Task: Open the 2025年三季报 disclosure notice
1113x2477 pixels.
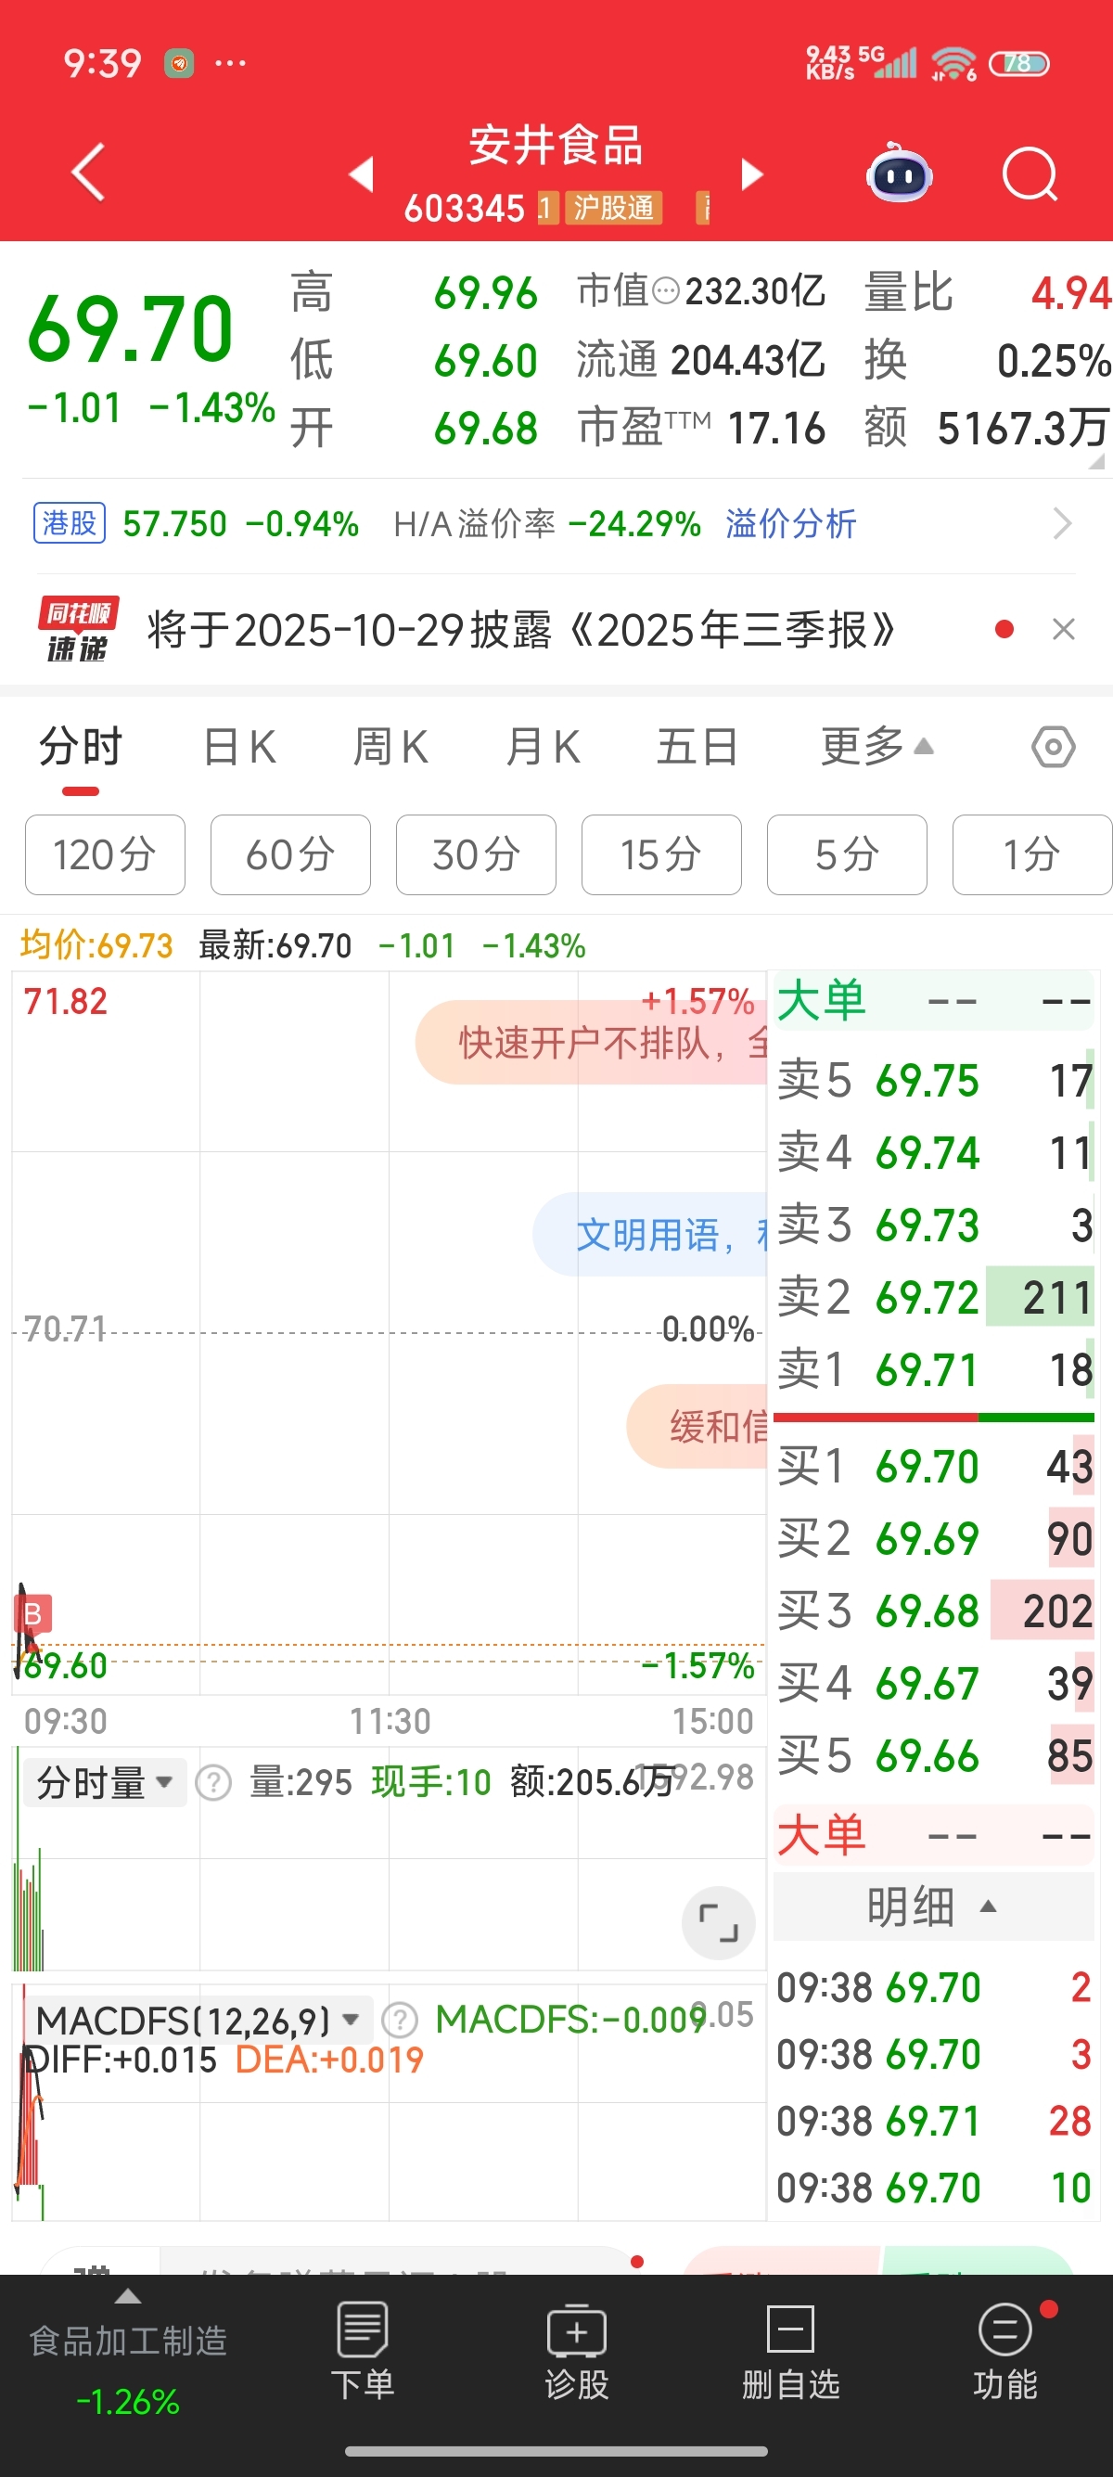Action: tap(521, 630)
